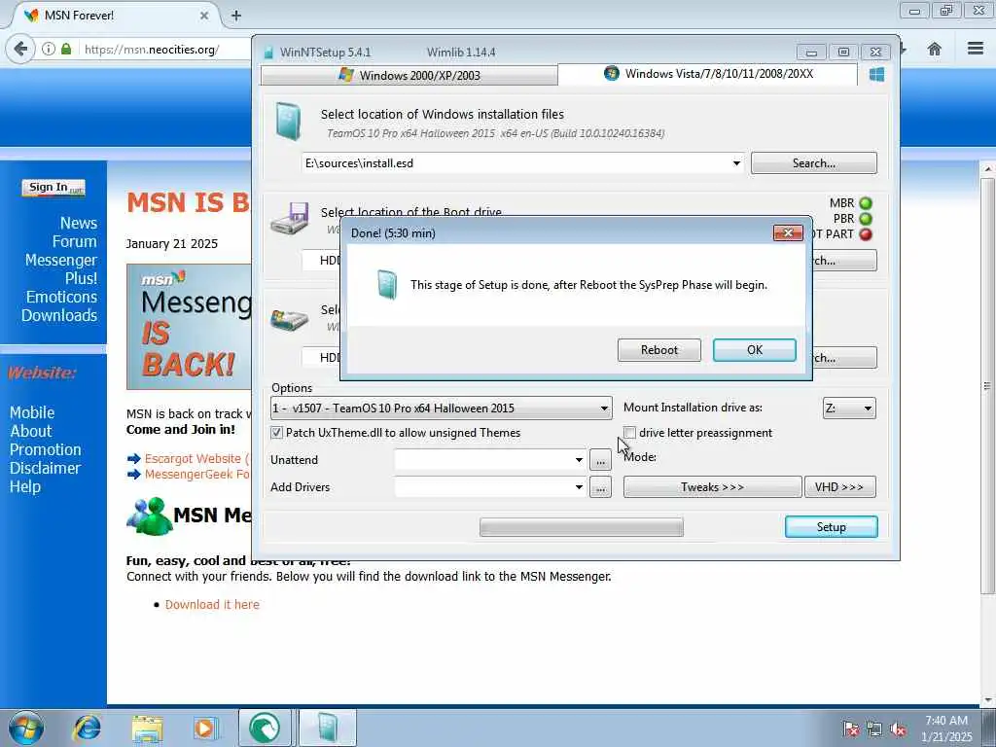Click the Windows logo in WinNTSetup corner
Screen dimensions: 996x747
coord(876,74)
